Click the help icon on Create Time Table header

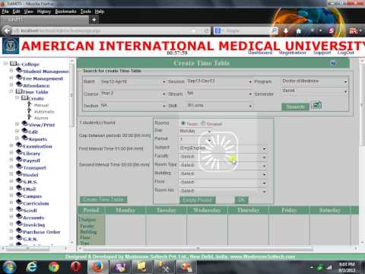click(x=334, y=63)
